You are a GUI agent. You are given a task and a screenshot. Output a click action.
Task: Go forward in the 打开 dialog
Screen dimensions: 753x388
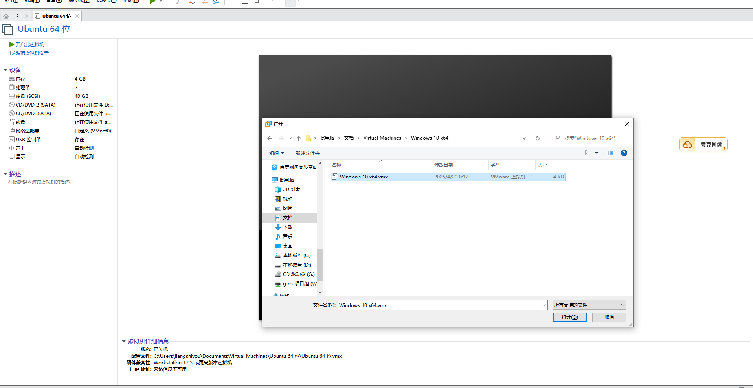(281, 138)
